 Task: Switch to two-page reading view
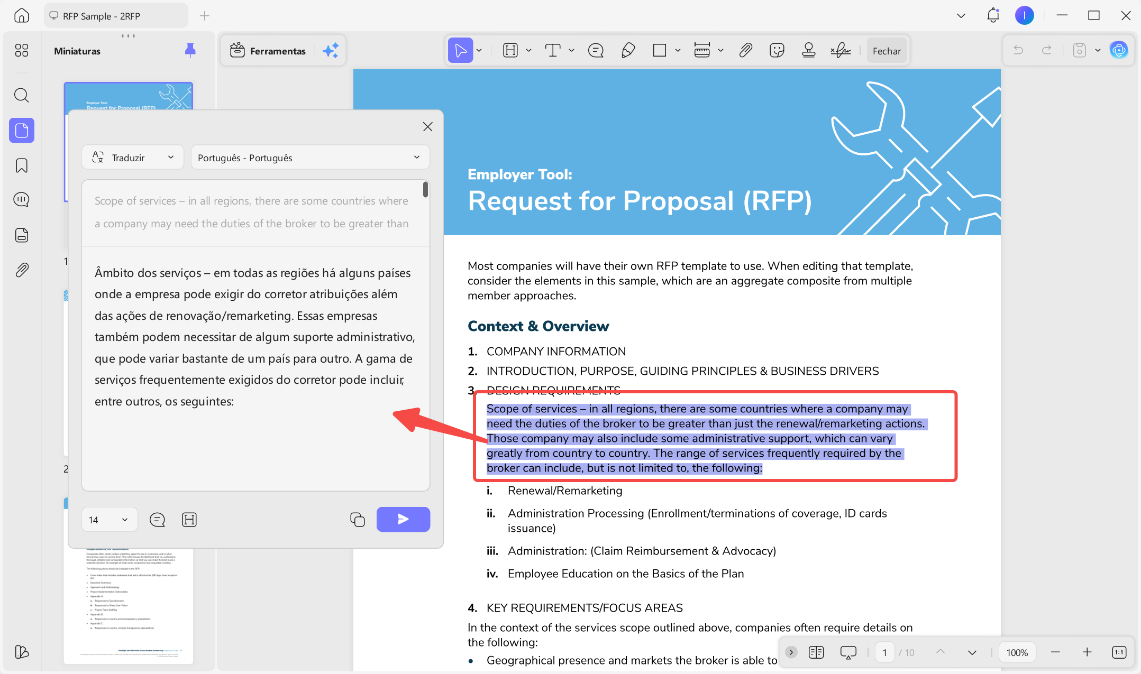[816, 652]
